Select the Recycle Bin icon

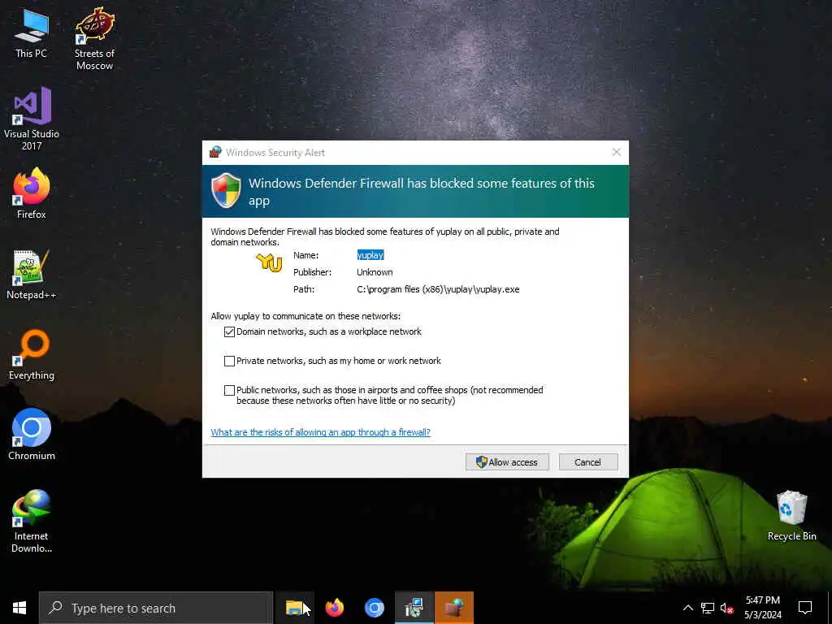tap(791, 516)
